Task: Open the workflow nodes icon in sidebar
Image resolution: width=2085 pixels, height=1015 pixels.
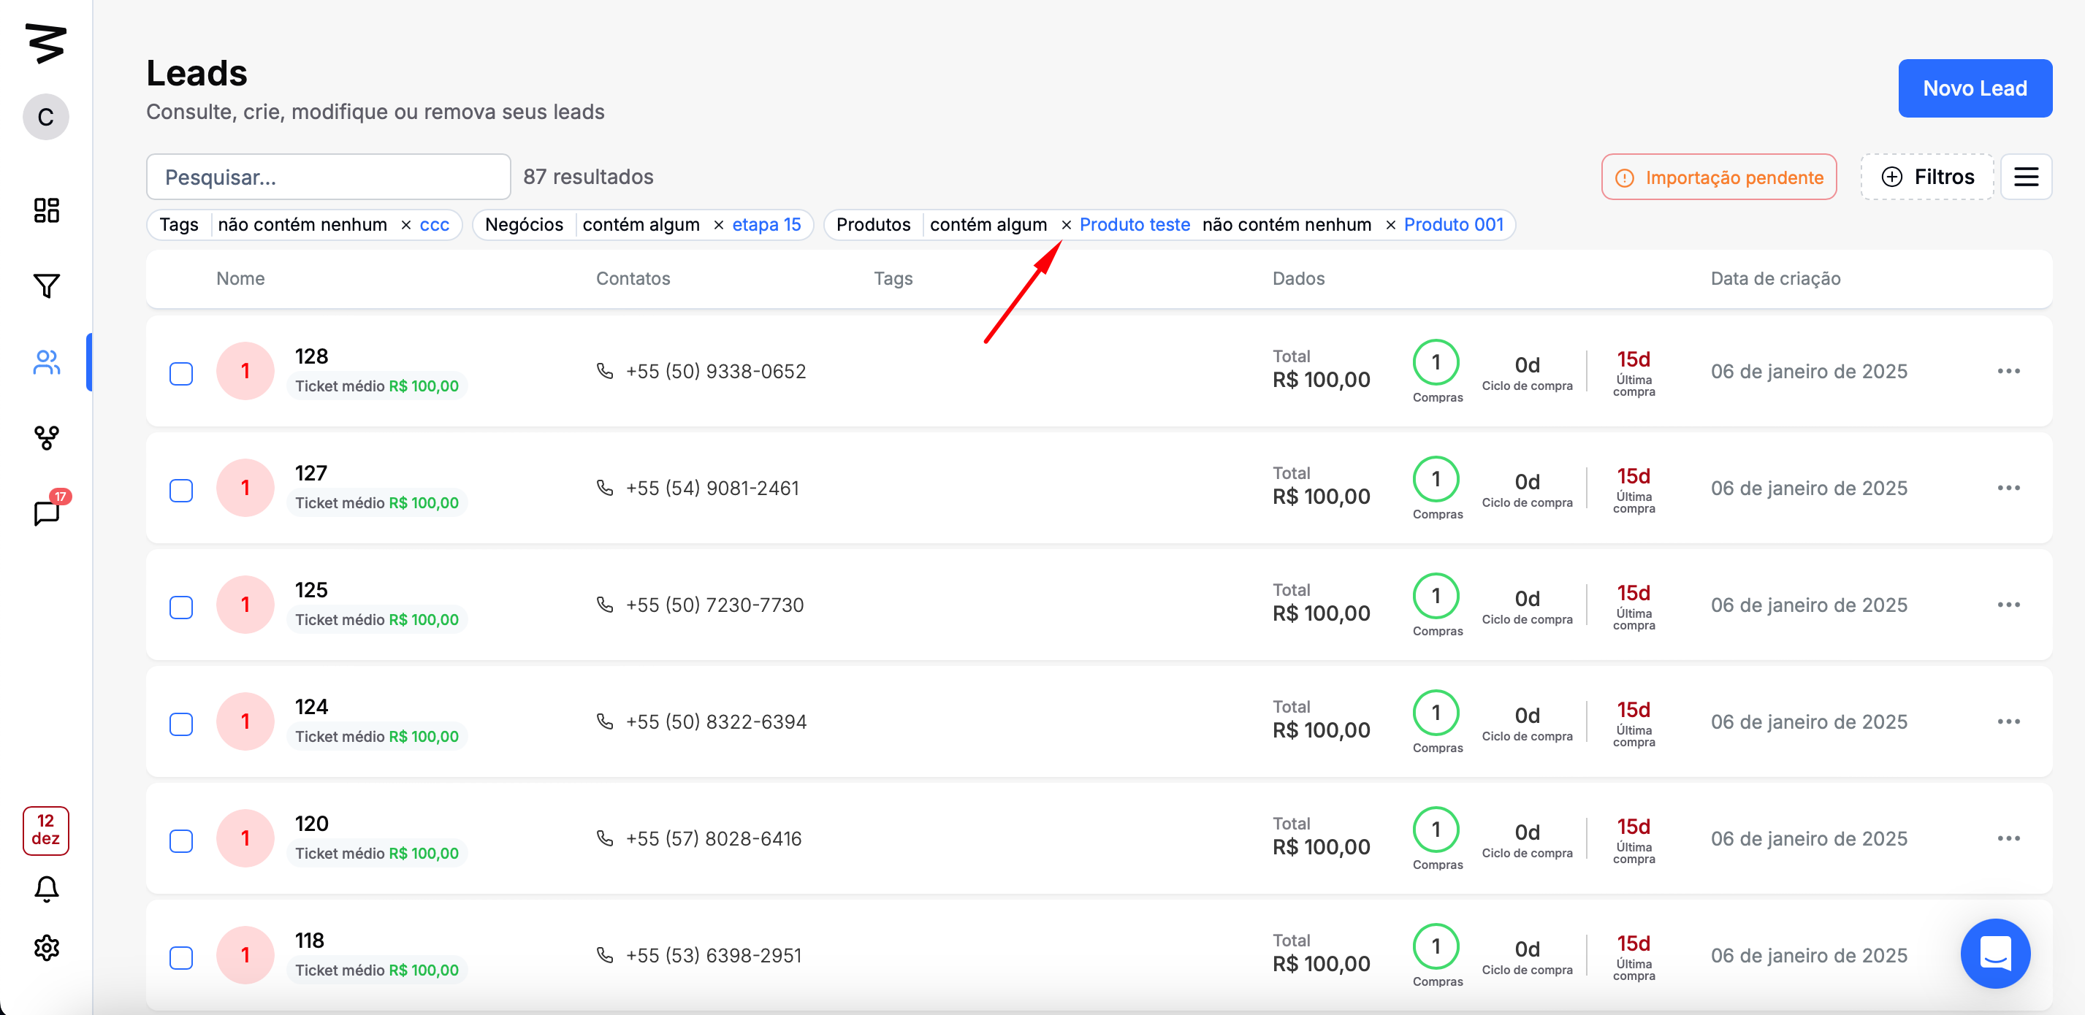Action: click(46, 437)
